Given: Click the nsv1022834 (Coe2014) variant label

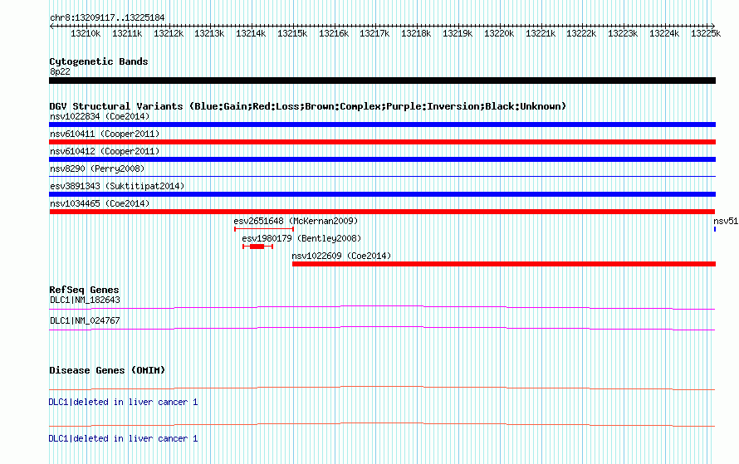Looking at the screenshot, I should [100, 116].
